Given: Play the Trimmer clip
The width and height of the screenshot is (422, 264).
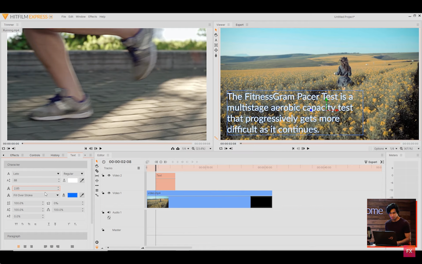Looking at the screenshot, I should (101, 149).
